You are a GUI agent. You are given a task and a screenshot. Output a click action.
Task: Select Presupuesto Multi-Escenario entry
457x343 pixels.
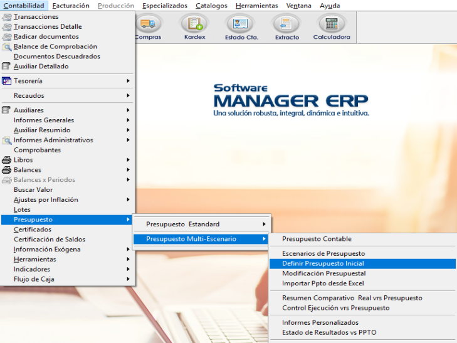pyautogui.click(x=201, y=239)
